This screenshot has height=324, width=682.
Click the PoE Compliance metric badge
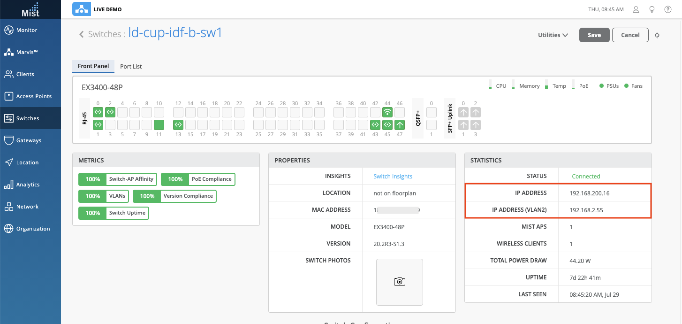pos(198,179)
